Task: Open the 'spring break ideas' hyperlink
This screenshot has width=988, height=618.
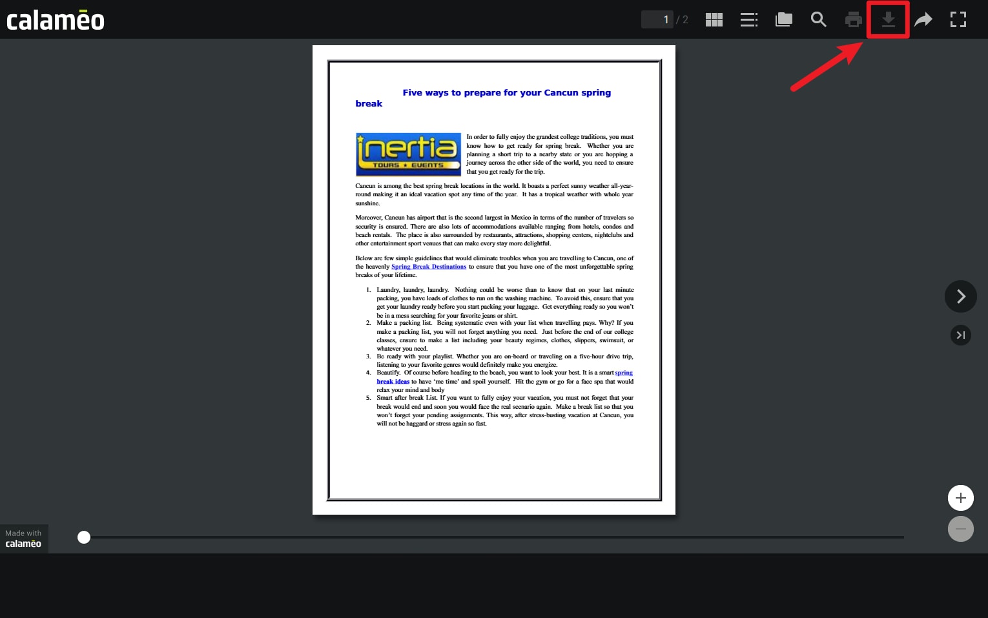Action: (393, 382)
